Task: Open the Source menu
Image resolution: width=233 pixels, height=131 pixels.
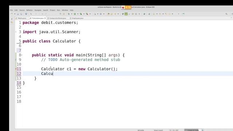Action: point(22,10)
